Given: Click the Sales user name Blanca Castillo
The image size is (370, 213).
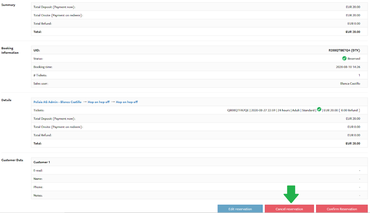Looking at the screenshot, I should 350,84.
